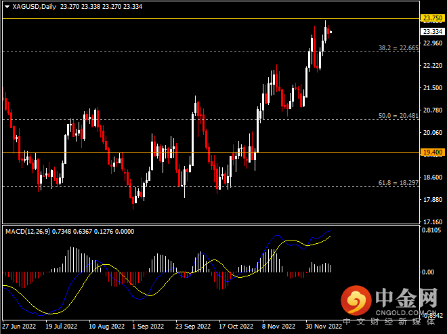Click the 10 Aug 2022 date label

click(x=105, y=326)
